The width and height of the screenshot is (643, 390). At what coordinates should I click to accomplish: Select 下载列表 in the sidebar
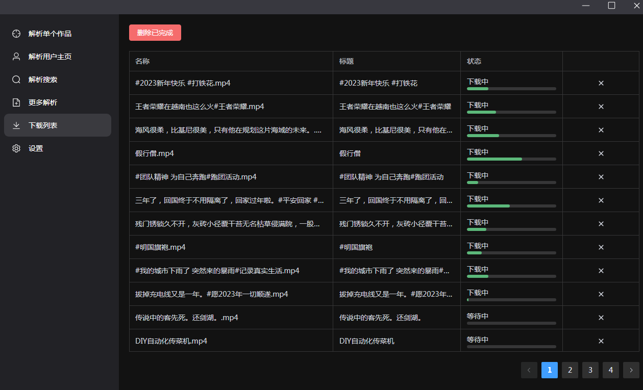[58, 125]
